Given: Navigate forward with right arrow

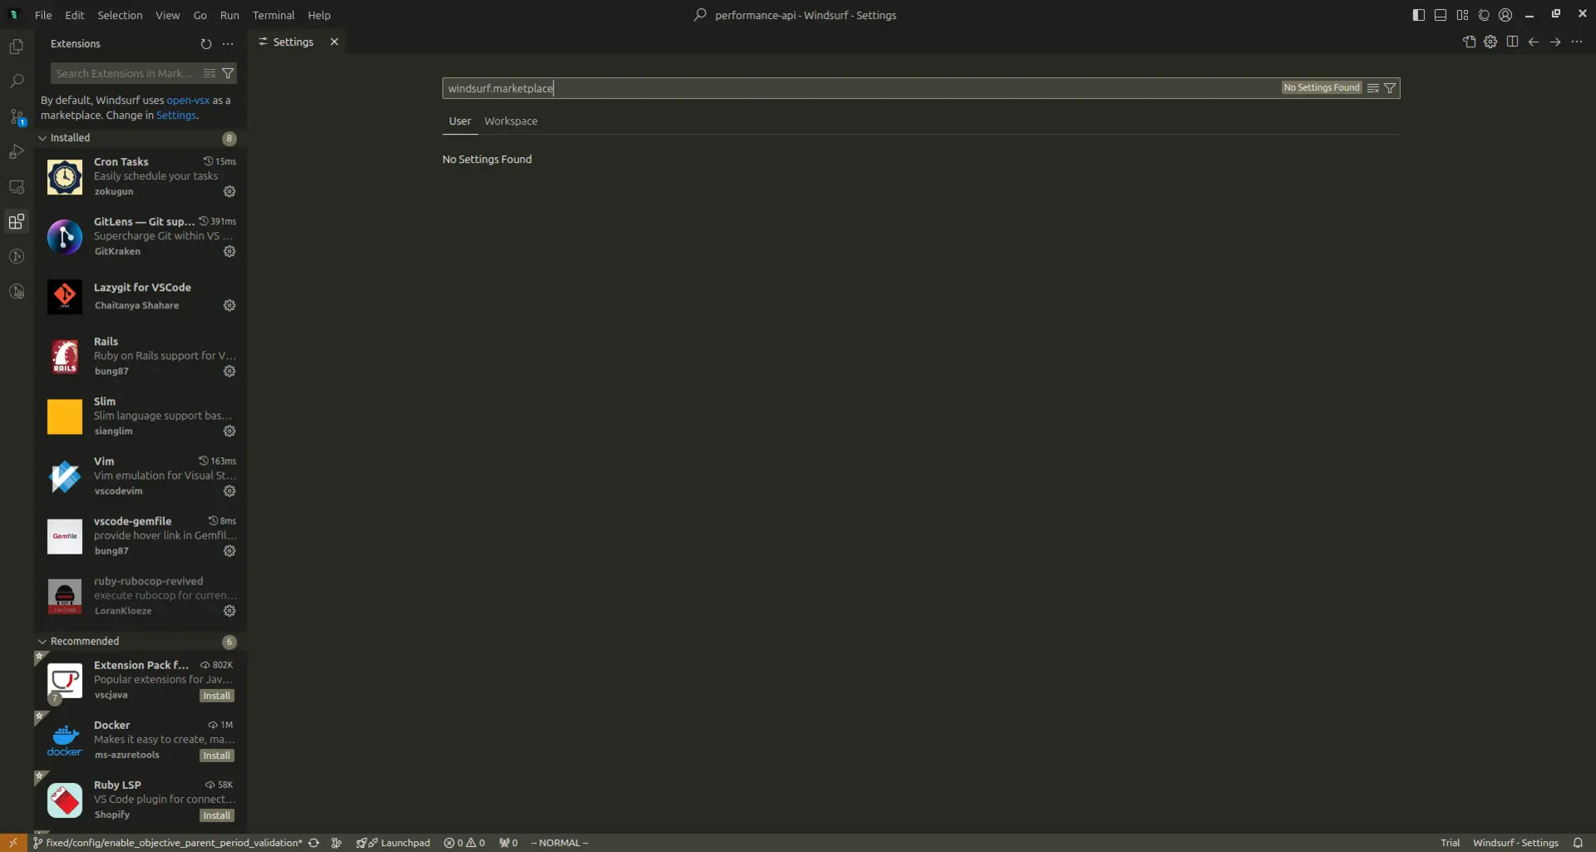Looking at the screenshot, I should pos(1555,42).
